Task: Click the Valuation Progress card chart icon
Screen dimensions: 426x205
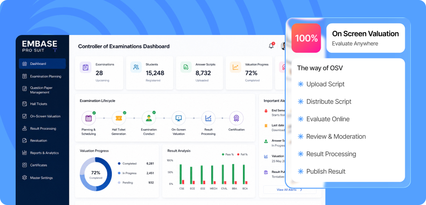Action: (236, 67)
